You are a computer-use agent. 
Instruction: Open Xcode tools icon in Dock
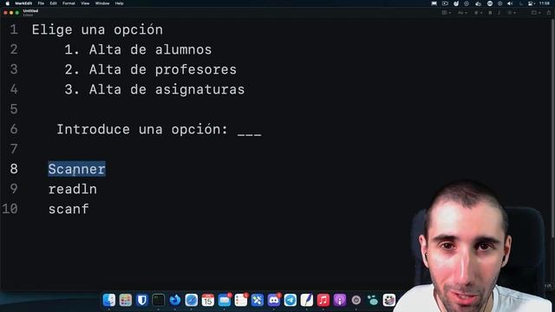click(258, 301)
